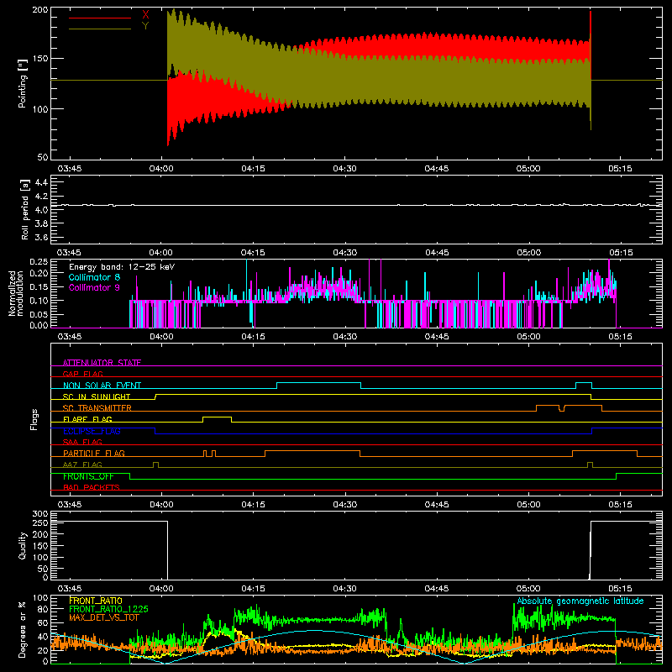Click the orange MAX_DET_VS_TOT legend entry

coord(104,617)
